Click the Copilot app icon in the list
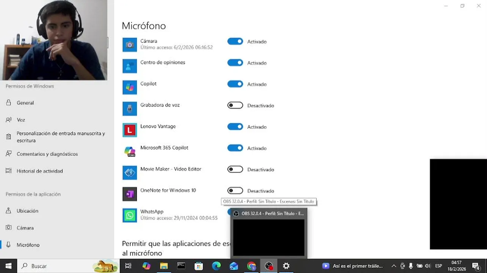 pos(130,87)
